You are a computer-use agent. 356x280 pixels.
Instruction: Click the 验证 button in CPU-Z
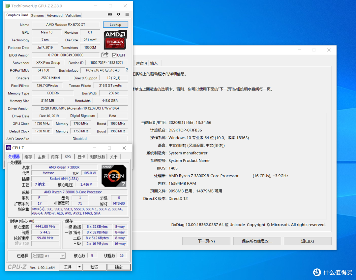coord(94,267)
